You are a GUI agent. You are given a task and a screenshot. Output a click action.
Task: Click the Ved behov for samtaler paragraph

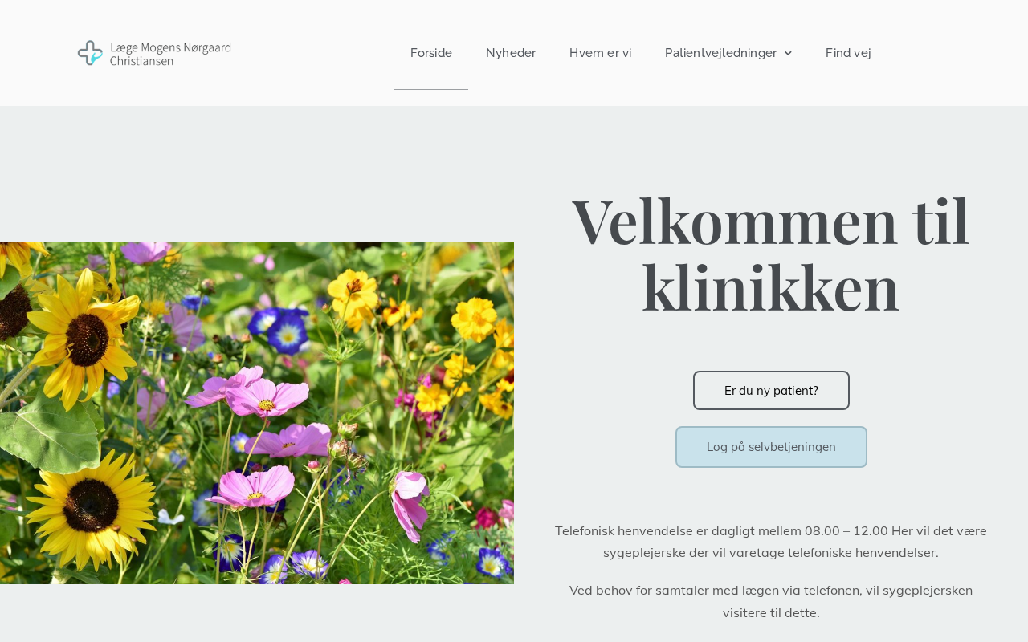click(x=771, y=602)
